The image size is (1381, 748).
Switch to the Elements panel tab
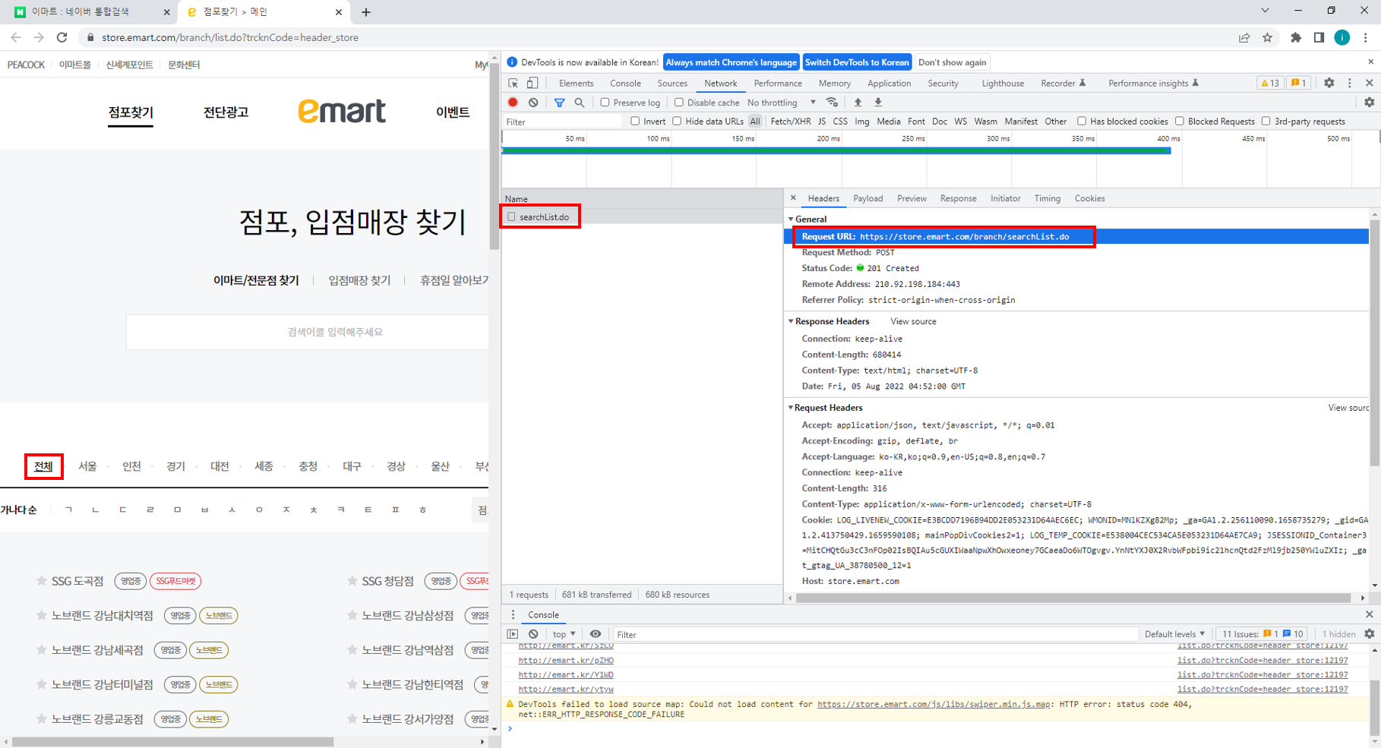(576, 83)
